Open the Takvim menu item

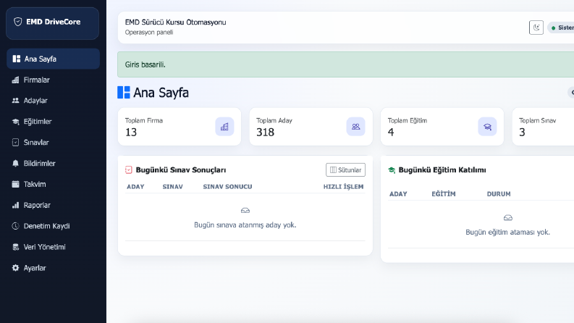[53, 184]
